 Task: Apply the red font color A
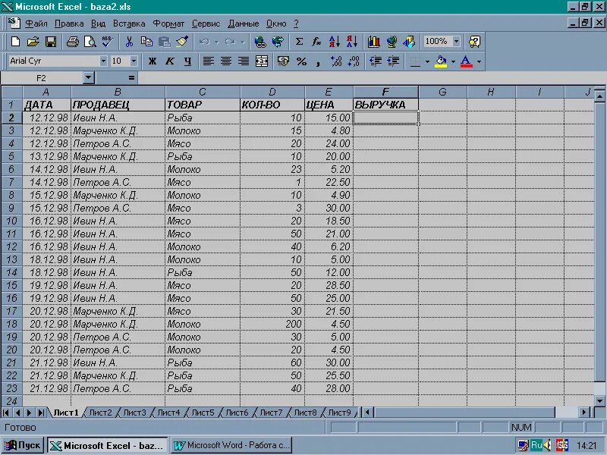pos(467,61)
